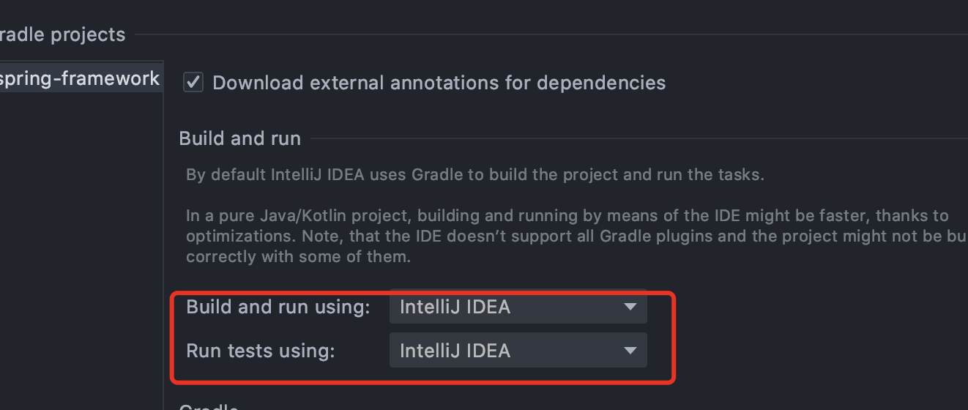Click the 'Build and run' section heading
968x410 pixels.
coord(239,138)
